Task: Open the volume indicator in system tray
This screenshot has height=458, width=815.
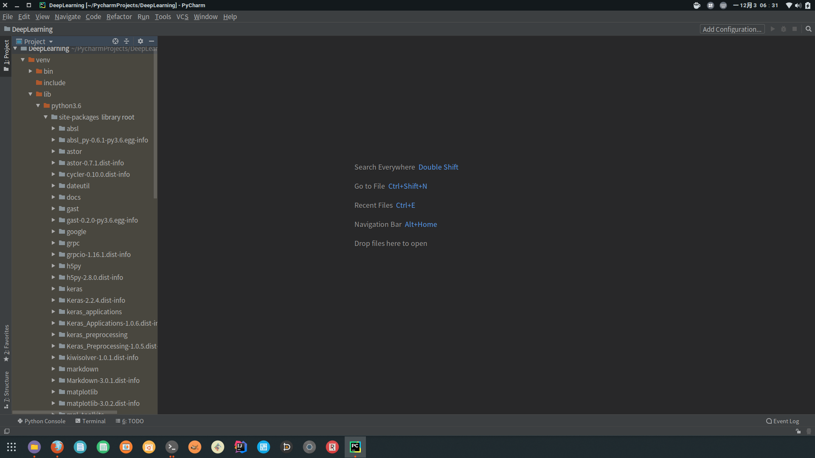Action: pyautogui.click(x=798, y=6)
